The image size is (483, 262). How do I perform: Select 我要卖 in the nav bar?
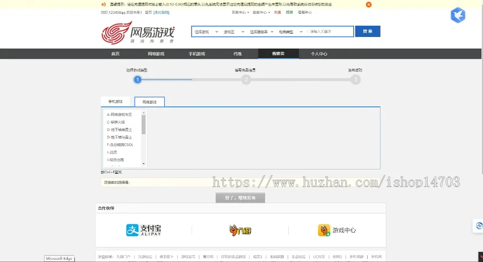(278, 53)
